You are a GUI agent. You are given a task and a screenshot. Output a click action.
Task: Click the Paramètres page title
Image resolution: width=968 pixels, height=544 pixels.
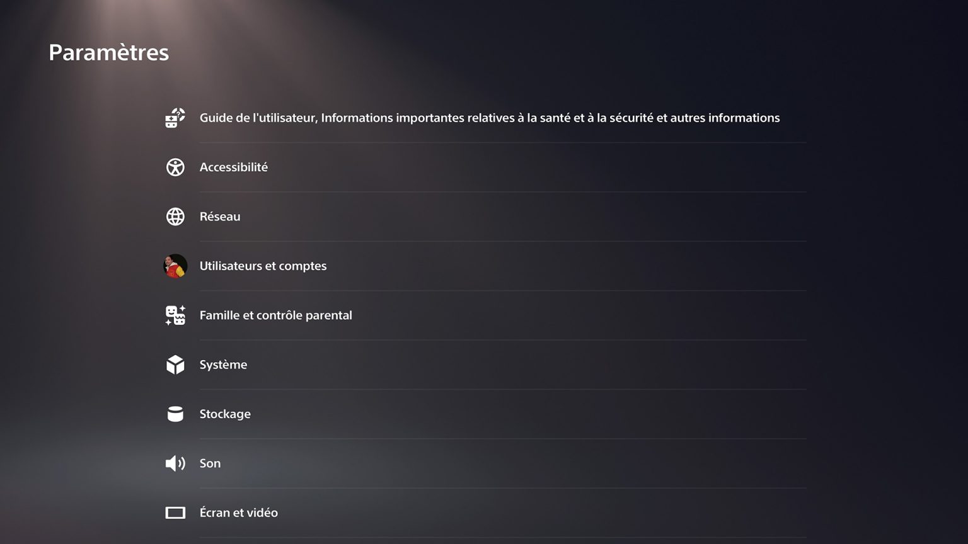(x=108, y=52)
